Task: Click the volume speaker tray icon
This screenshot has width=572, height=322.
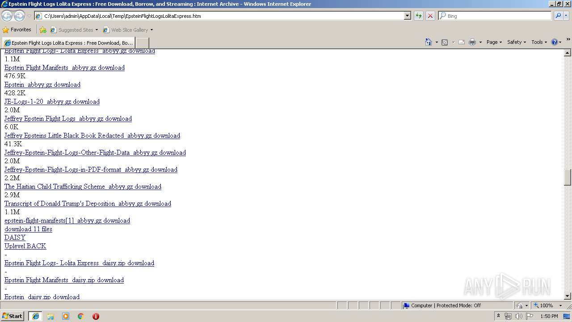Action: [x=518, y=316]
